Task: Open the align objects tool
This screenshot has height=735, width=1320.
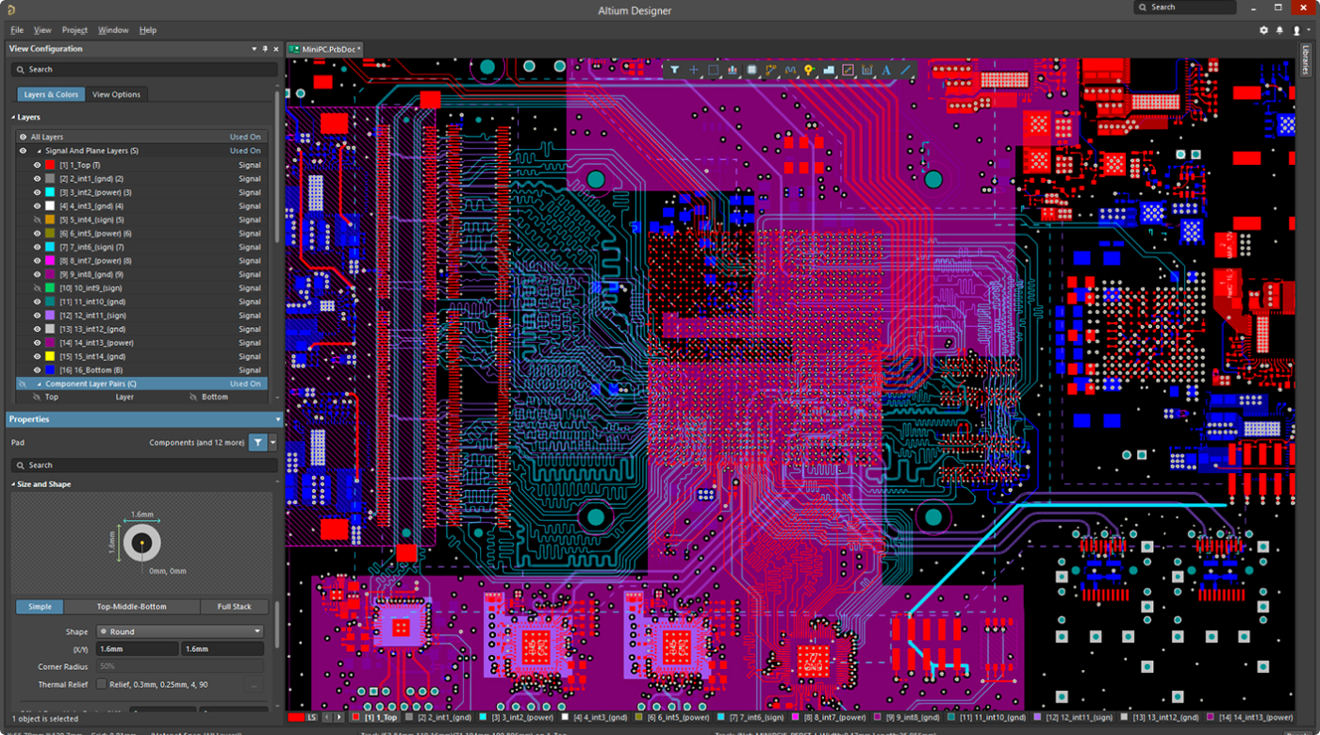Action: pos(733,70)
